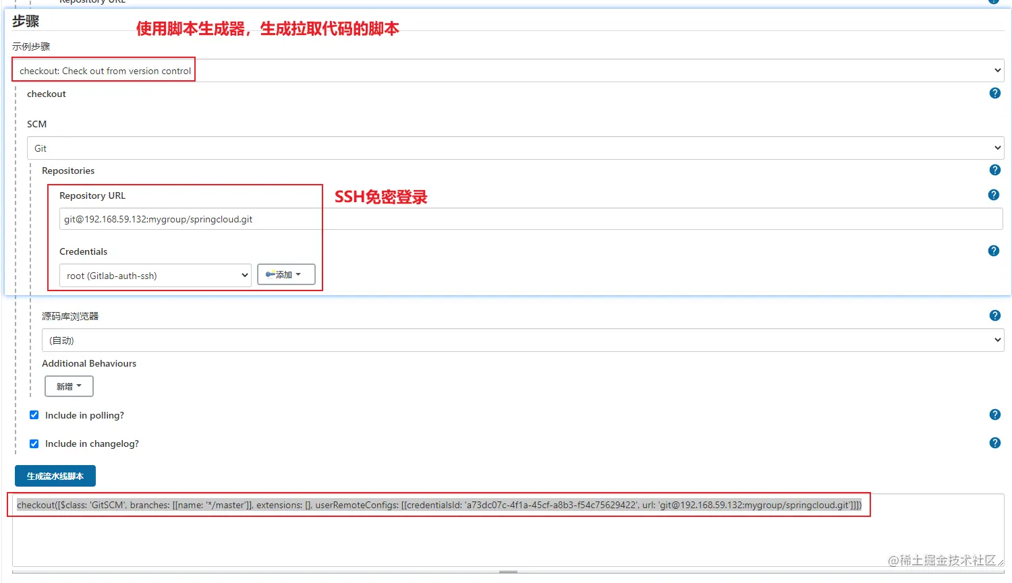Viewport: 1012px width, 583px height.
Task: Click the 源码库浏览器 label text
Action: pos(70,316)
